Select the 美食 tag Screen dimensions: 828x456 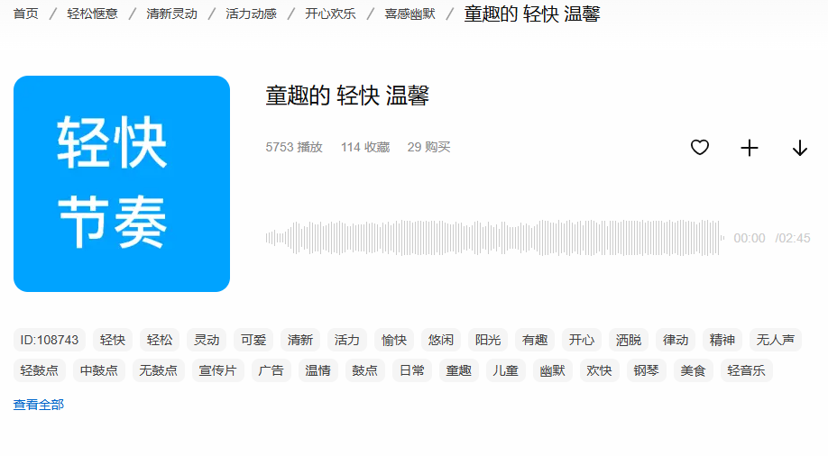tap(694, 370)
